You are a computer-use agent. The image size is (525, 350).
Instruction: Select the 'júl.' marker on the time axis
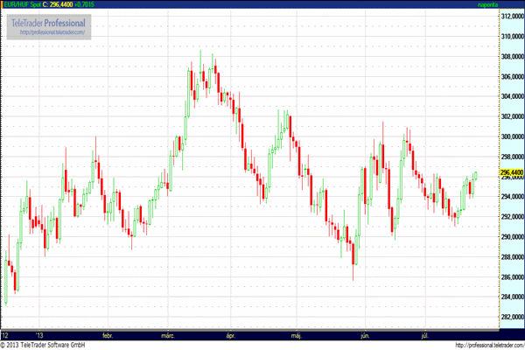click(425, 334)
